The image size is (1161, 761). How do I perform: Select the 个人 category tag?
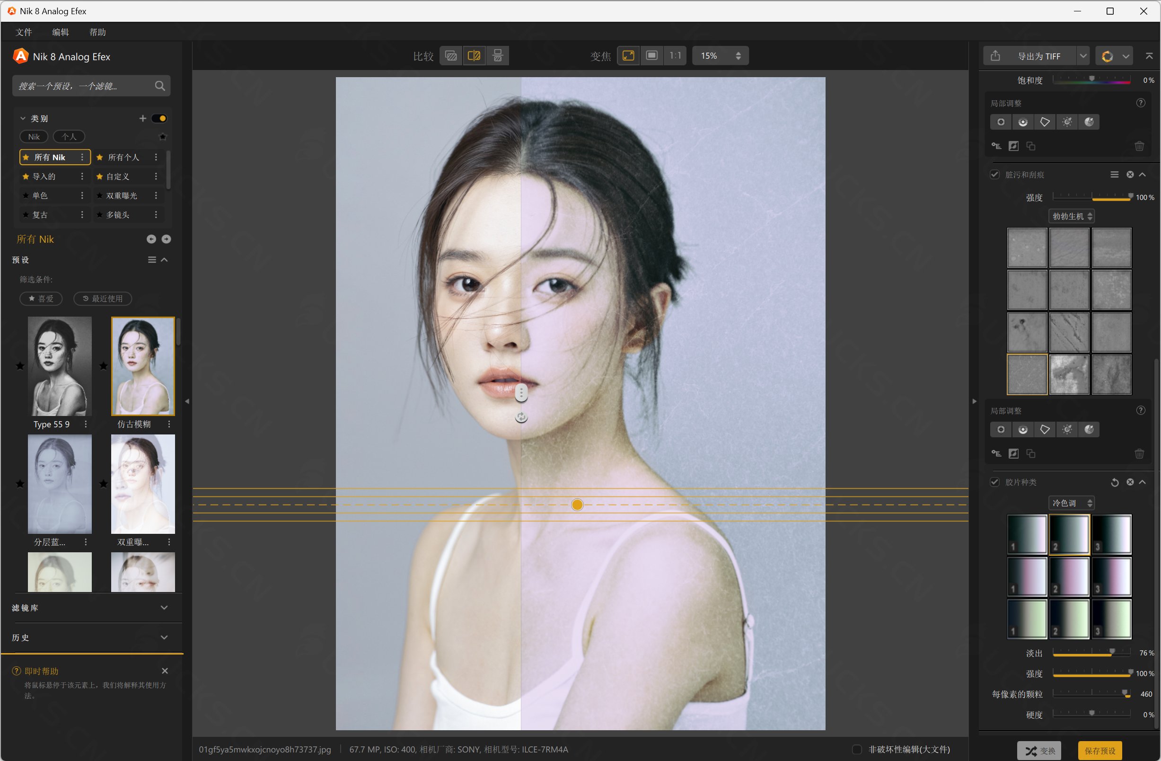pyautogui.click(x=69, y=137)
